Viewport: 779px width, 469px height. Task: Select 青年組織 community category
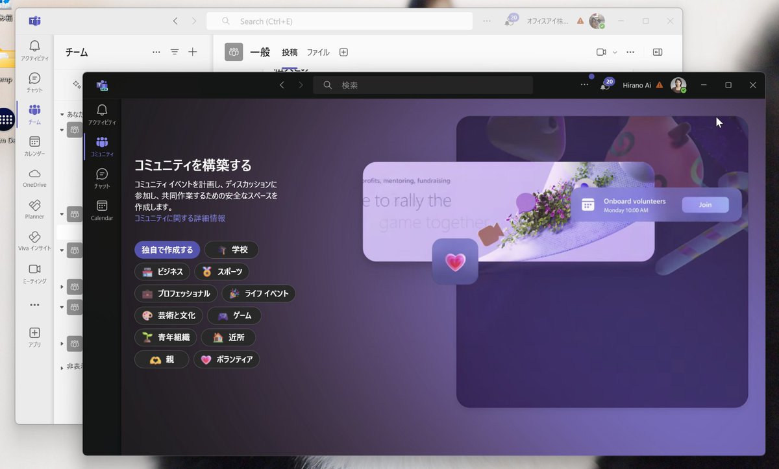(x=166, y=337)
